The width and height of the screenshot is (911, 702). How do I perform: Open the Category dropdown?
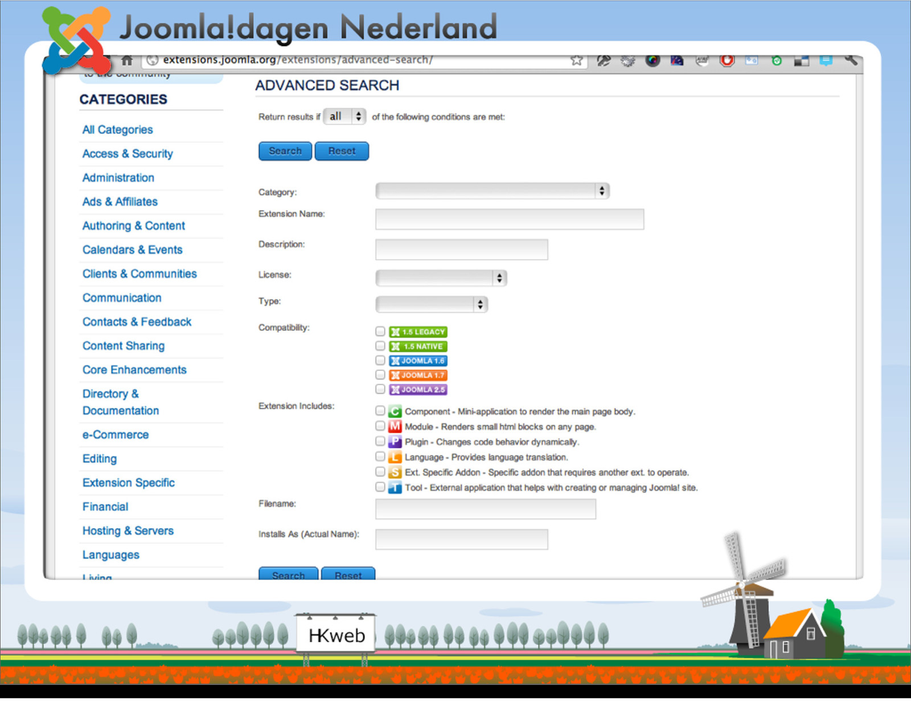click(493, 191)
